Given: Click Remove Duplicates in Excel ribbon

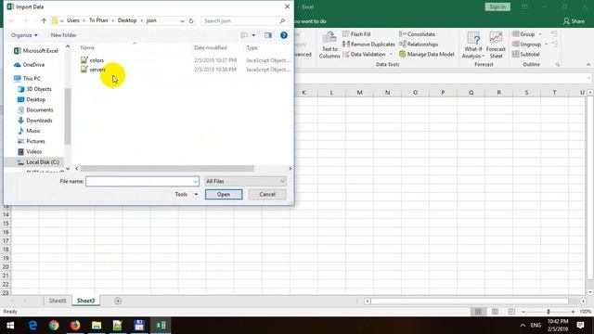Looking at the screenshot, I should point(368,45).
